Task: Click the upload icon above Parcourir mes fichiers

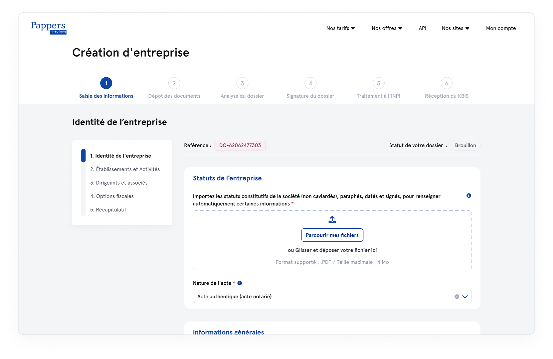Action: click(332, 219)
